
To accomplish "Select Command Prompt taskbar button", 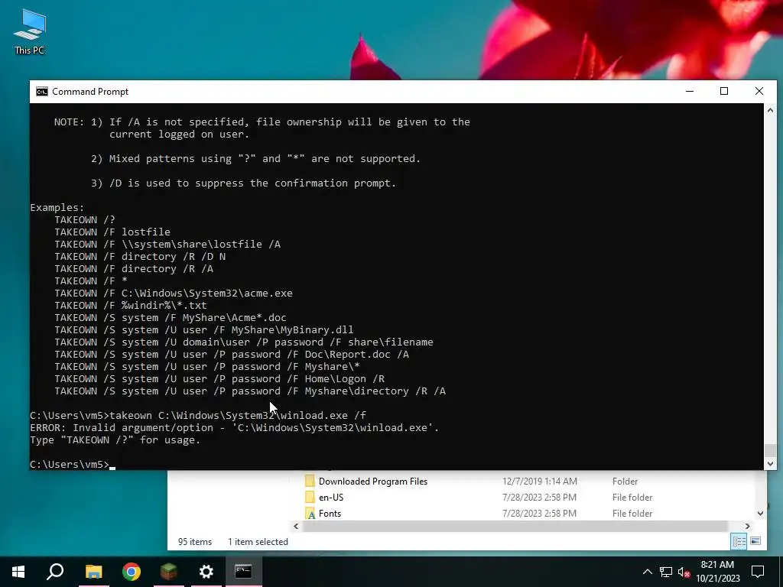I will tap(244, 572).
